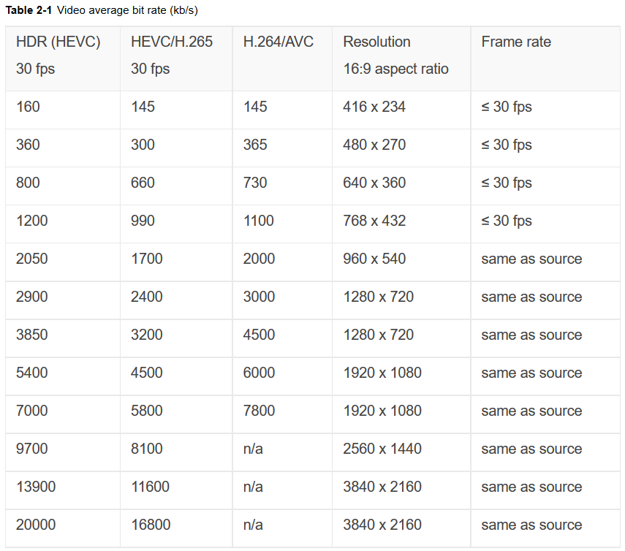
Task: Select the HDR (HEVC) column header
Action: (58, 42)
